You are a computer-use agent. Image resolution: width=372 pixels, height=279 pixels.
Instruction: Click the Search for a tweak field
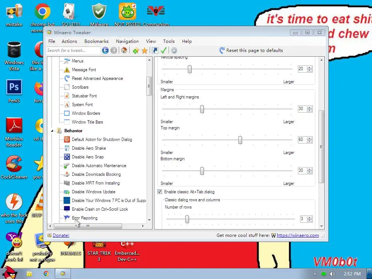point(73,50)
